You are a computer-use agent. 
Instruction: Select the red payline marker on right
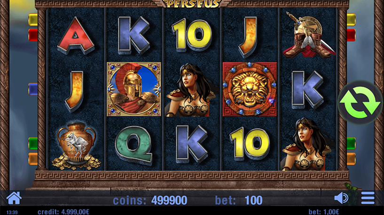(351, 35)
